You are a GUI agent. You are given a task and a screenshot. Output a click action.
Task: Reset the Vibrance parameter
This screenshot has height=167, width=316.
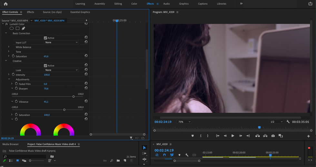pos(86,101)
